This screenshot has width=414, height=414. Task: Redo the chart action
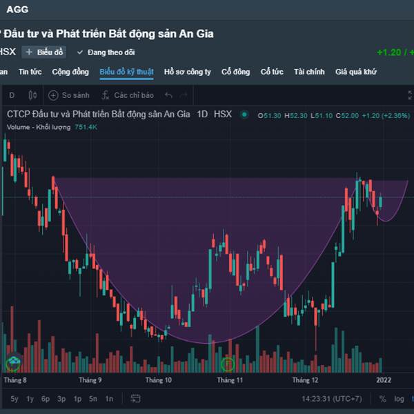click(x=184, y=95)
